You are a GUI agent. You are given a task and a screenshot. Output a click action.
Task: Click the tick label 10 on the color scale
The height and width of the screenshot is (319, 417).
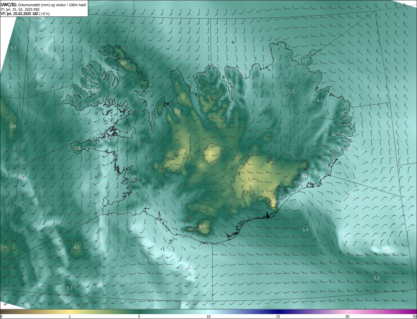208,317
